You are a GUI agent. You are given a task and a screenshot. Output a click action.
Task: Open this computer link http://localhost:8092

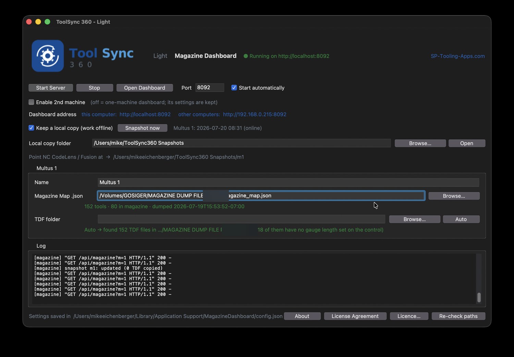[x=145, y=115]
